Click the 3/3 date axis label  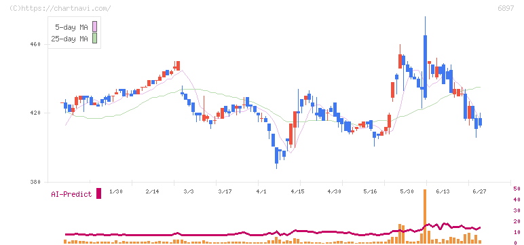pyautogui.click(x=189, y=191)
